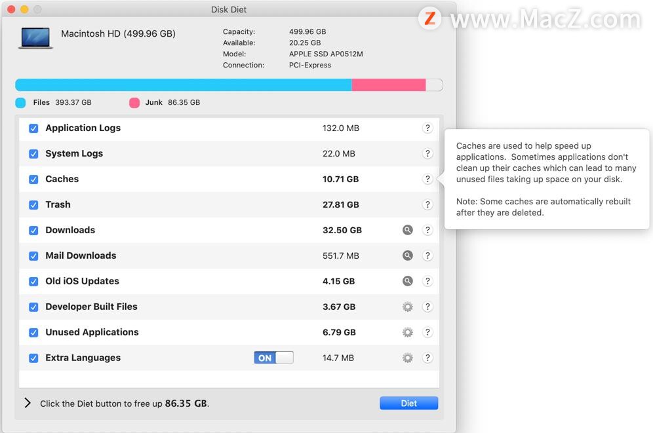Click the pink Junk legend swatch
This screenshot has height=433, width=653.
pos(134,103)
